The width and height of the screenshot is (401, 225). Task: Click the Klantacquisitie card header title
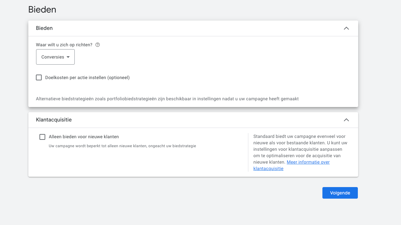pyautogui.click(x=54, y=120)
